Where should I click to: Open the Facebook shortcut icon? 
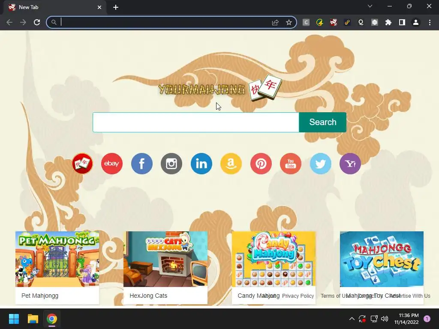pos(141,163)
